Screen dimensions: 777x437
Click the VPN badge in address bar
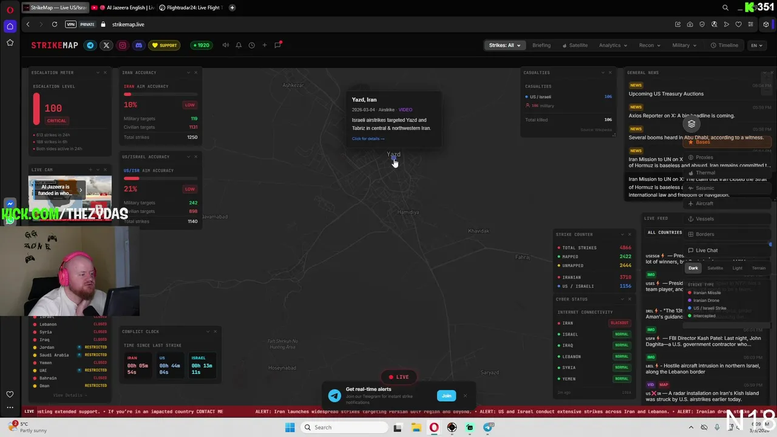pyautogui.click(x=70, y=24)
